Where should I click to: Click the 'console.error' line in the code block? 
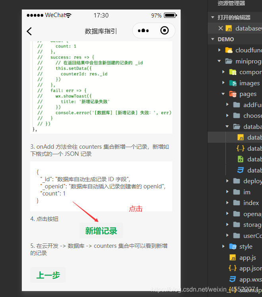[x=114, y=113]
